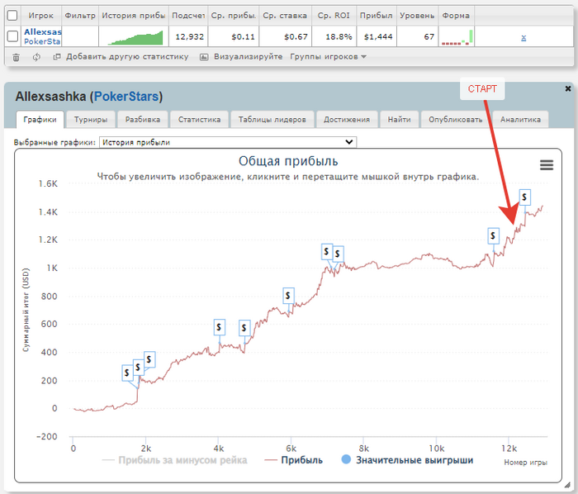This screenshot has width=578, height=494.
Task: Click the refresh statistics icon
Action: point(36,57)
